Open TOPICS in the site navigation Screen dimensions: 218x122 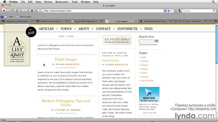66,29
